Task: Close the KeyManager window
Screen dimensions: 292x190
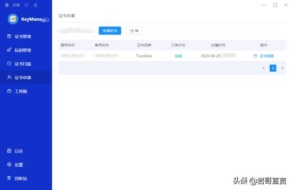Action: 286,5
